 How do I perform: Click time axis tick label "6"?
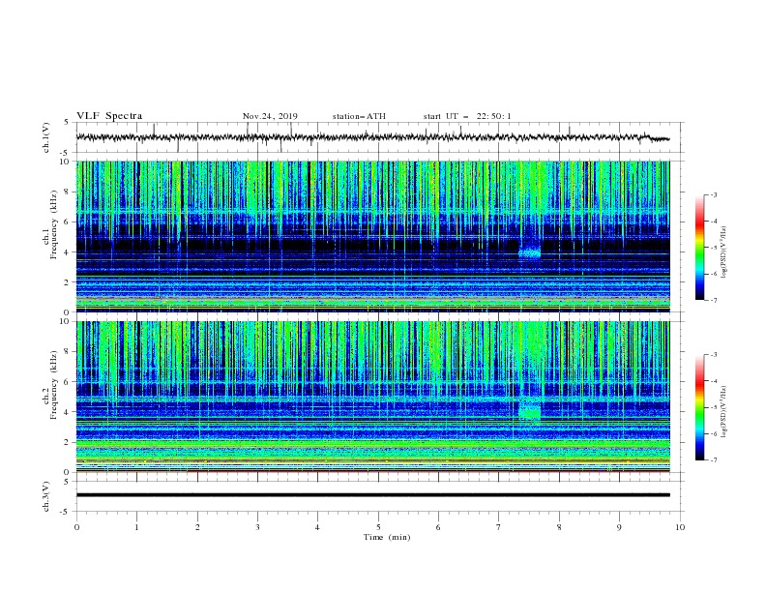(x=438, y=527)
